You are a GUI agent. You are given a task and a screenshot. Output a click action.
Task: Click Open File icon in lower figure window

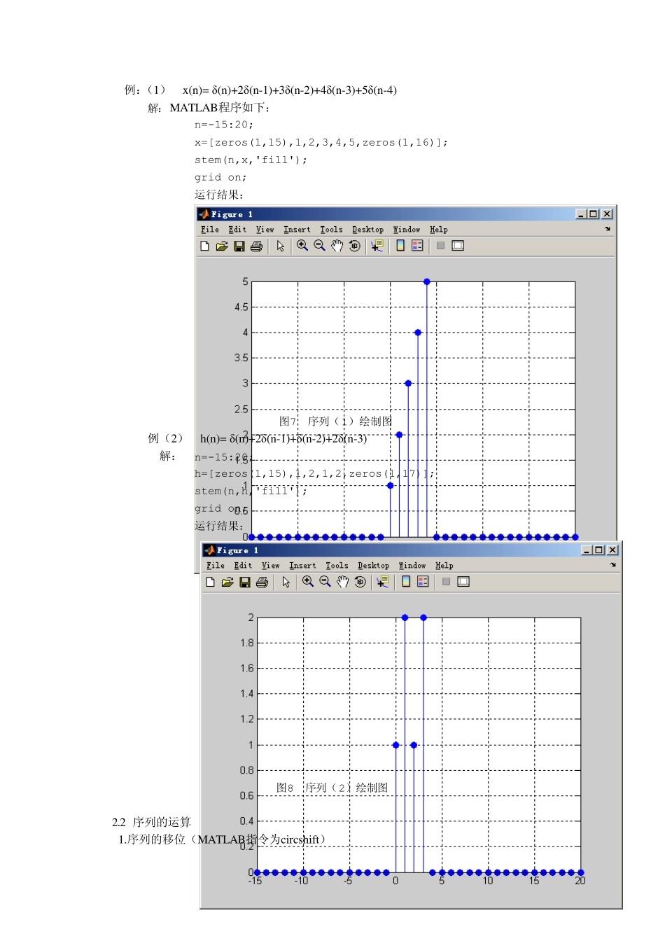coord(227,582)
